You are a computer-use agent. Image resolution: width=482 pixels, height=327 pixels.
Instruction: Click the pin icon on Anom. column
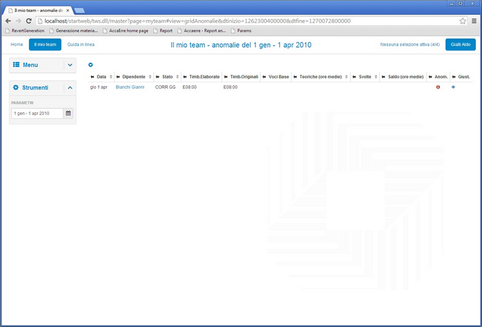point(430,77)
